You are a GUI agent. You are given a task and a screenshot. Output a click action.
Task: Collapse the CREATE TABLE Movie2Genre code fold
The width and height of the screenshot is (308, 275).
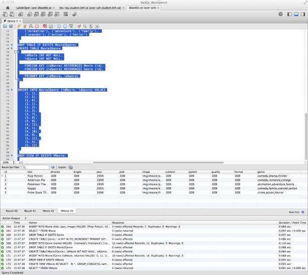point(16,52)
